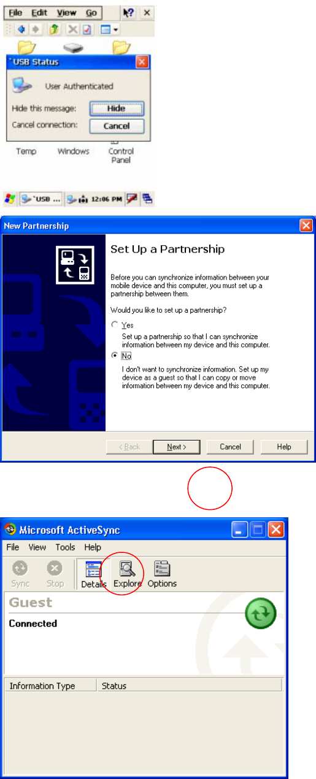Select the No partnership radio button

pos(113,356)
